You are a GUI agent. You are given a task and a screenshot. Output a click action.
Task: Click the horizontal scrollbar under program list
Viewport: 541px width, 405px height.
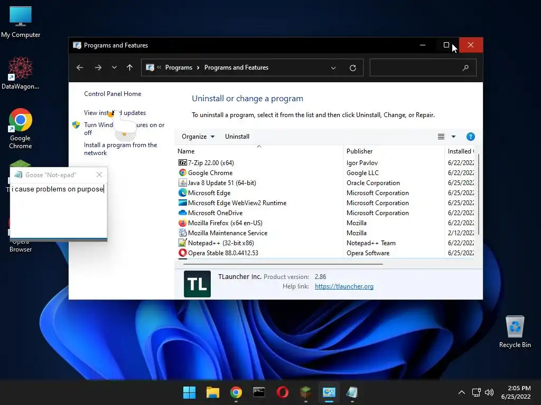tap(283, 264)
